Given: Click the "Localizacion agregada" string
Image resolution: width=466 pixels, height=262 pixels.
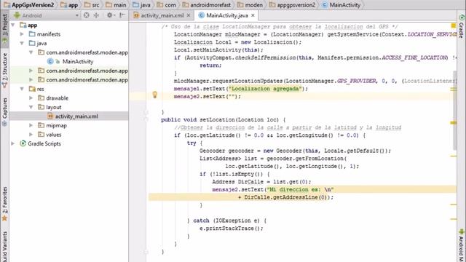Looking at the screenshot, I should click(265, 89).
